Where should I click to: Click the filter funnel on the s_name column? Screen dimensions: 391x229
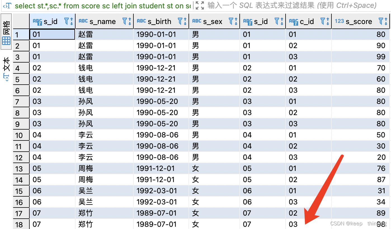coord(124,21)
